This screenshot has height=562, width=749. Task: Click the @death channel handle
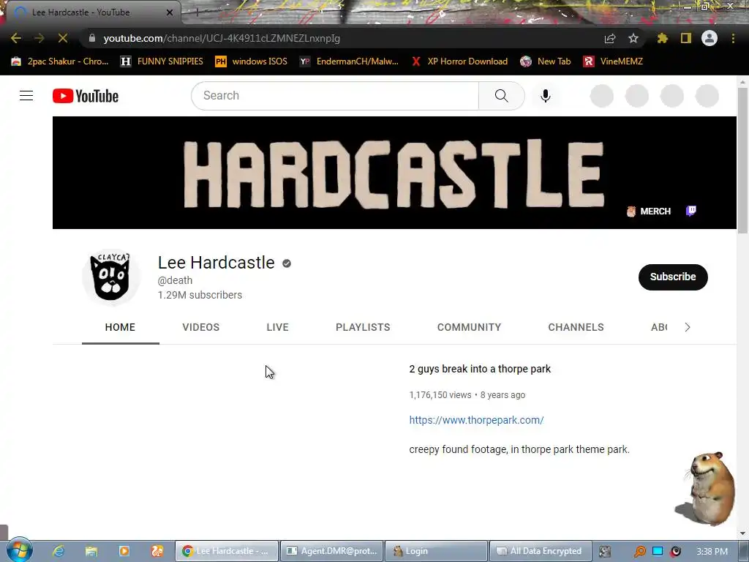coord(175,280)
